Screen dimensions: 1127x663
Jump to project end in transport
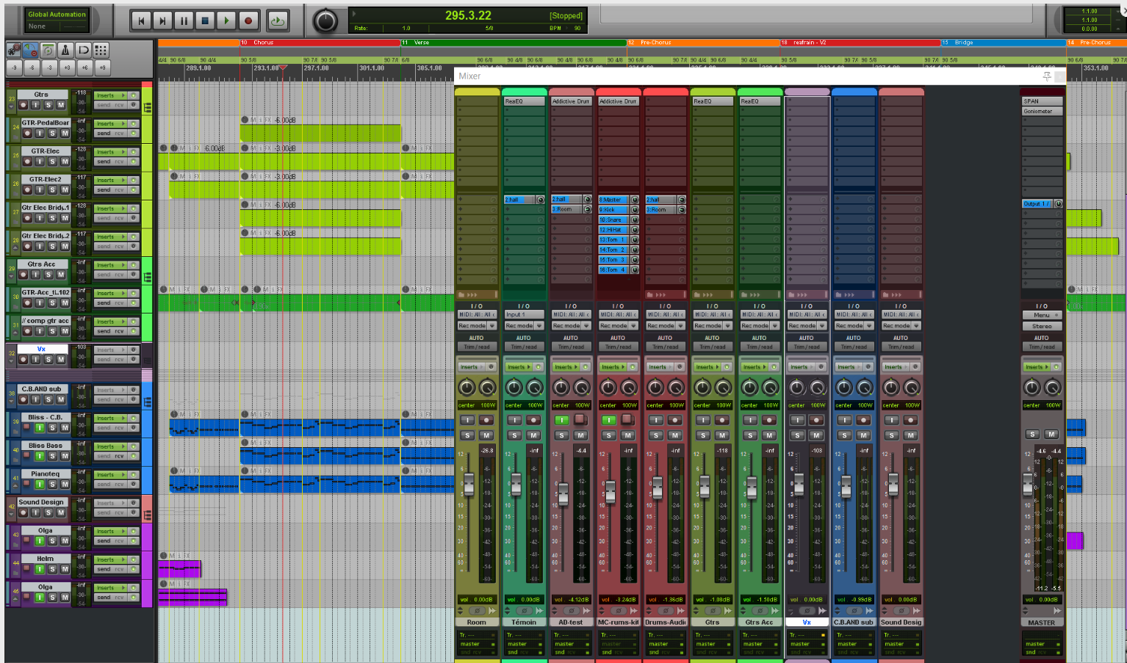pyautogui.click(x=162, y=21)
